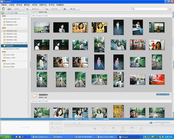
Task: Select the storefront at night thumbnail
Action: tap(157, 27)
